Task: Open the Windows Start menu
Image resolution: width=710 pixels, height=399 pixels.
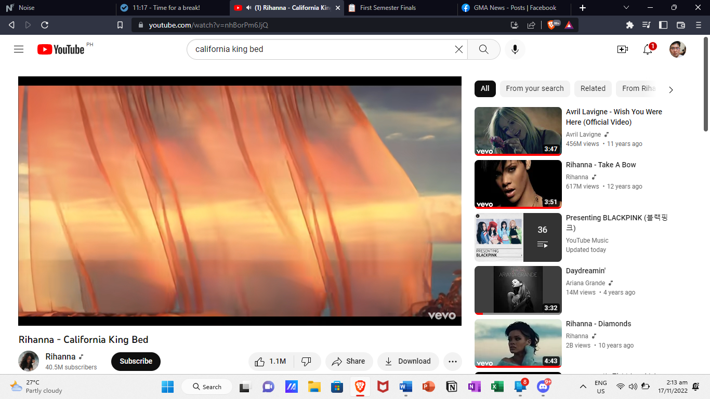Action: click(x=167, y=387)
